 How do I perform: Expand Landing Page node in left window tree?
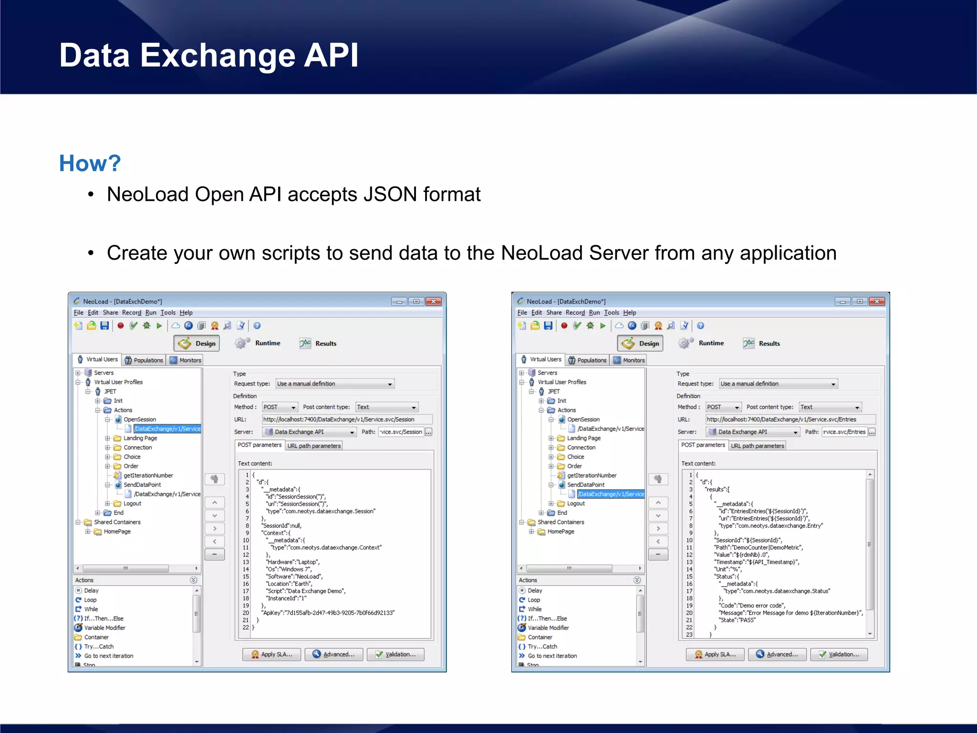(x=107, y=438)
